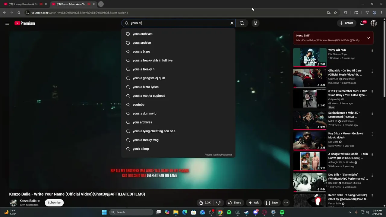The height and width of the screenshot is (217, 386).
Task: Reload the page in Chrome
Action: click(x=19, y=13)
